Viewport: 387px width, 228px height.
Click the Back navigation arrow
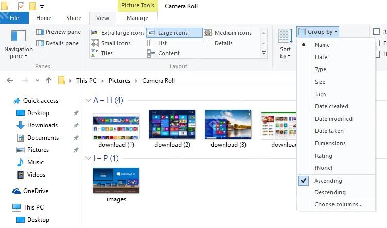(x=10, y=80)
